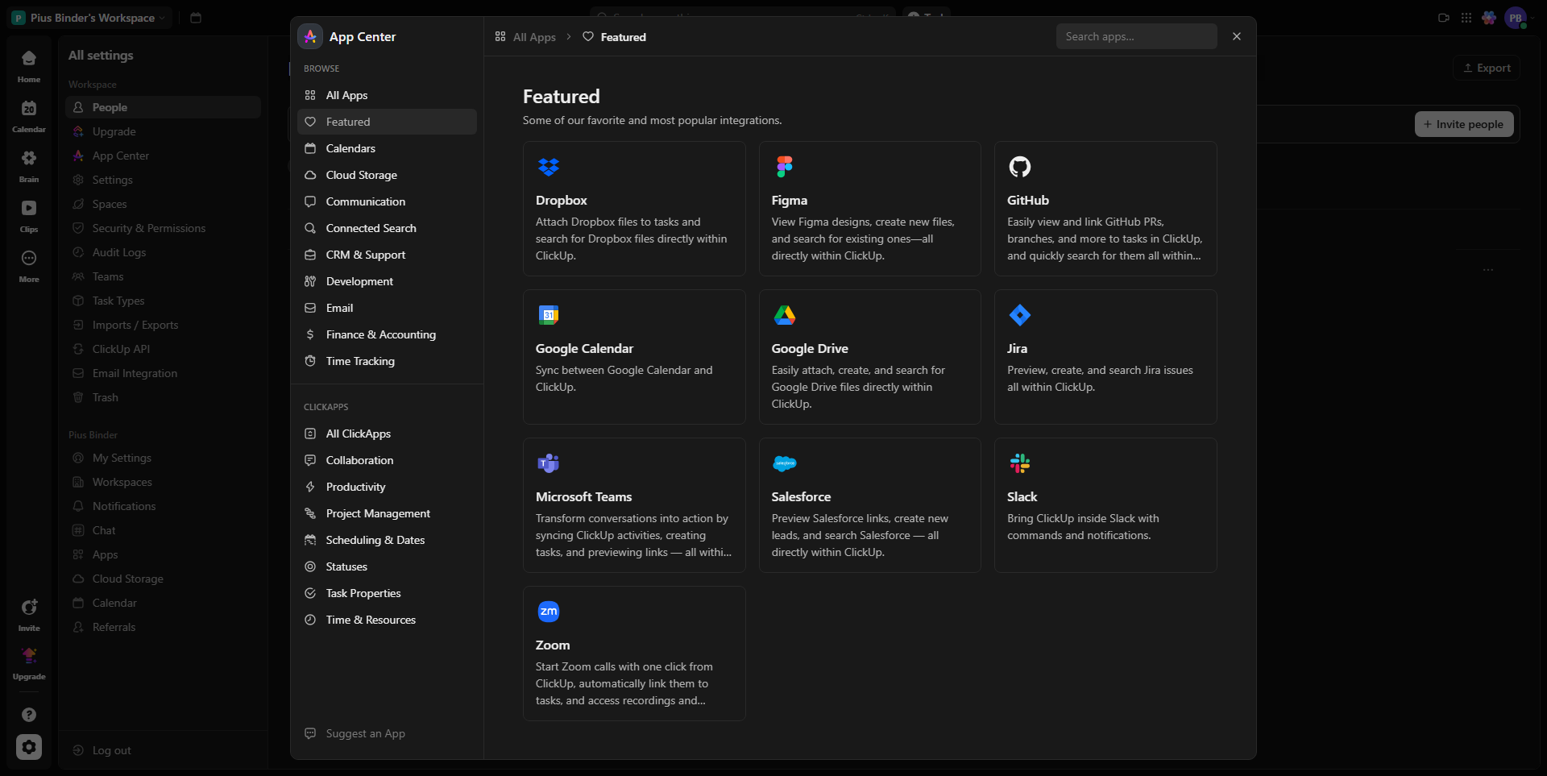
Task: Select Email category
Action: coord(387,308)
